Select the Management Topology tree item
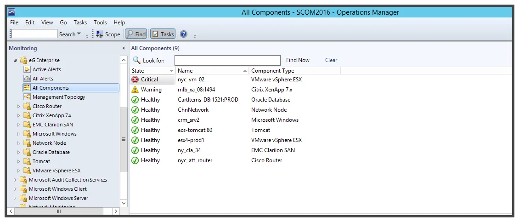The height and width of the screenshot is (222, 519). tap(59, 97)
